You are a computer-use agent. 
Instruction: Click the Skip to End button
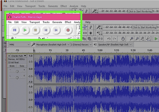point(56,30)
